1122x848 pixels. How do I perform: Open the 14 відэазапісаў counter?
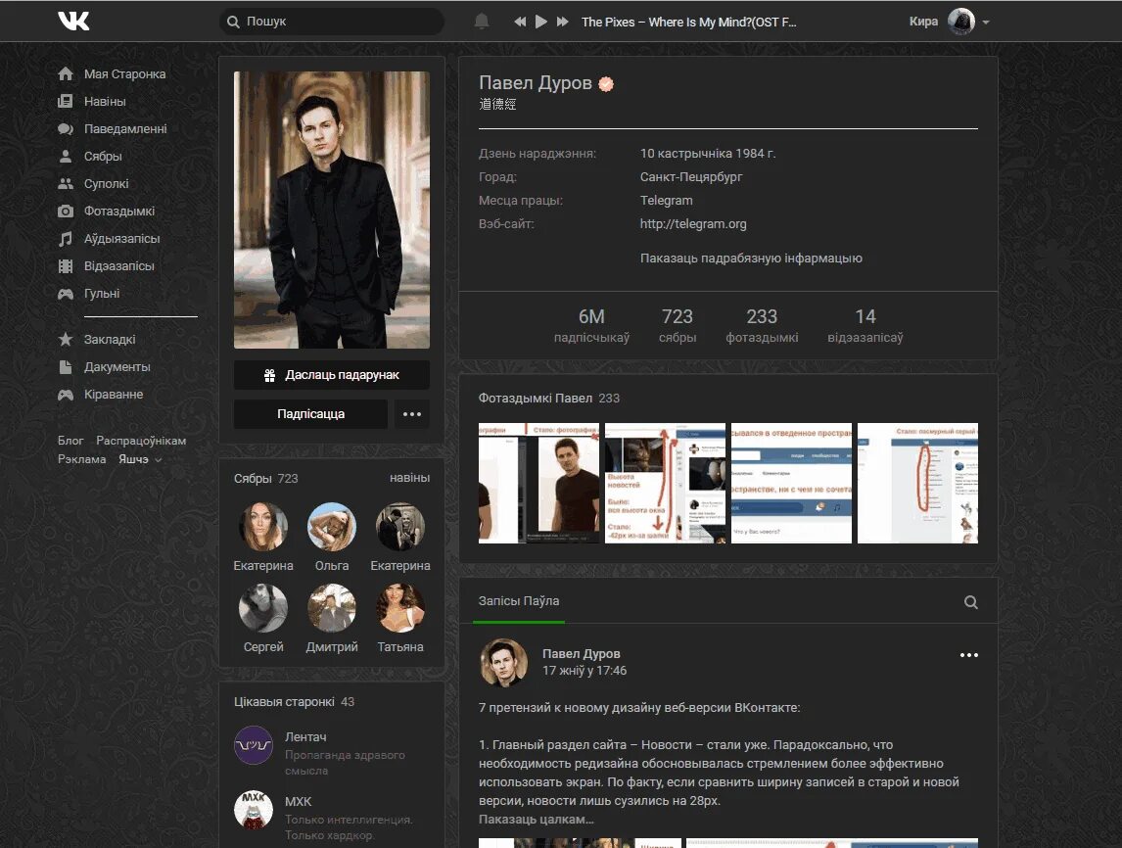865,326
